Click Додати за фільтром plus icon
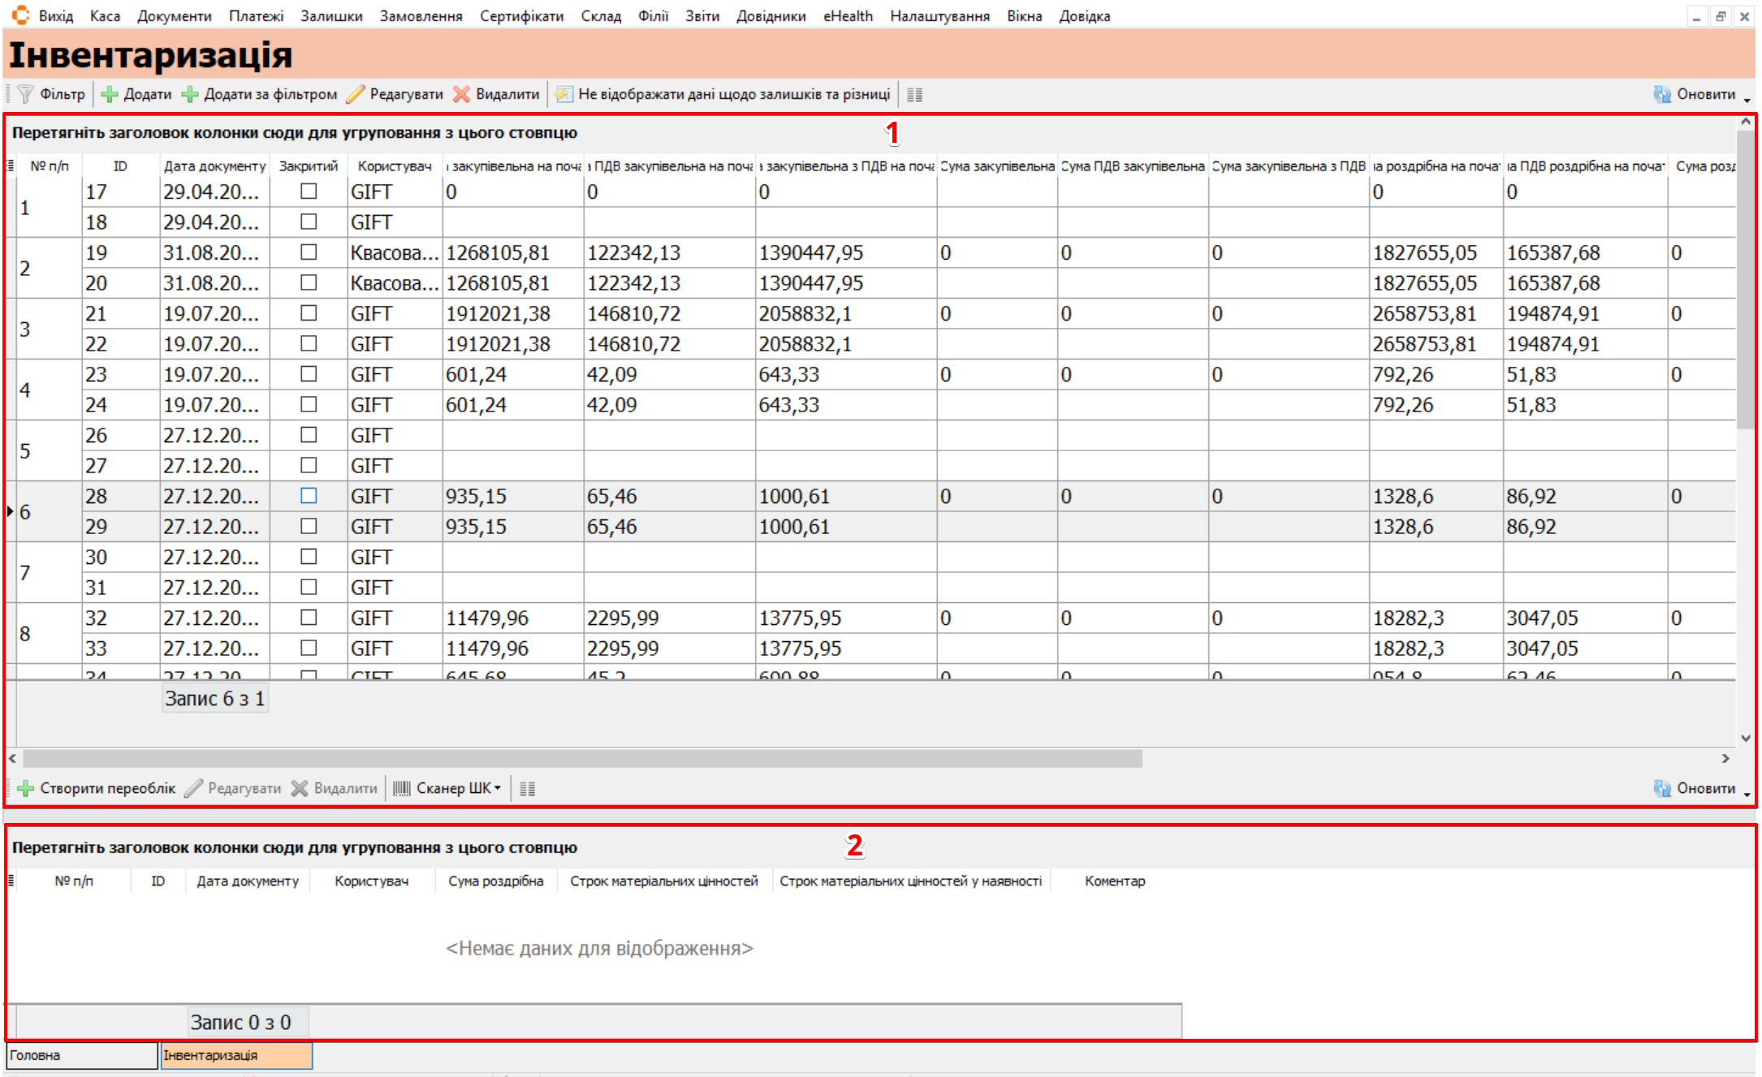The image size is (1762, 1077). [x=190, y=94]
